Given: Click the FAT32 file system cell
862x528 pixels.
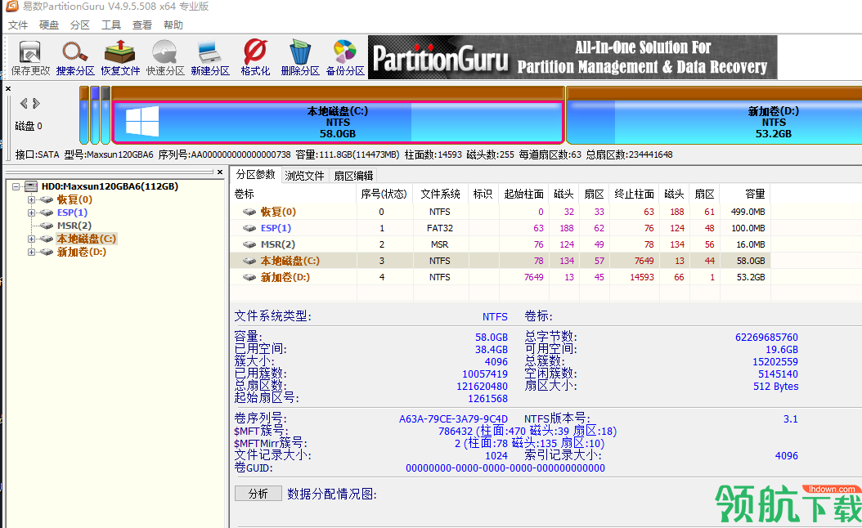Looking at the screenshot, I should [x=440, y=228].
